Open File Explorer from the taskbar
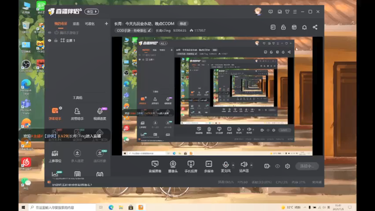This screenshot has height=211, width=375. (121, 207)
